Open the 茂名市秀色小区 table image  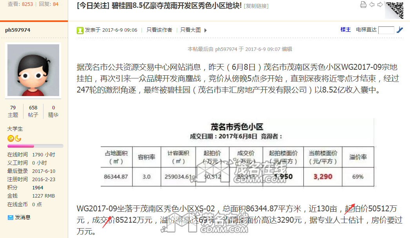coord(238,154)
